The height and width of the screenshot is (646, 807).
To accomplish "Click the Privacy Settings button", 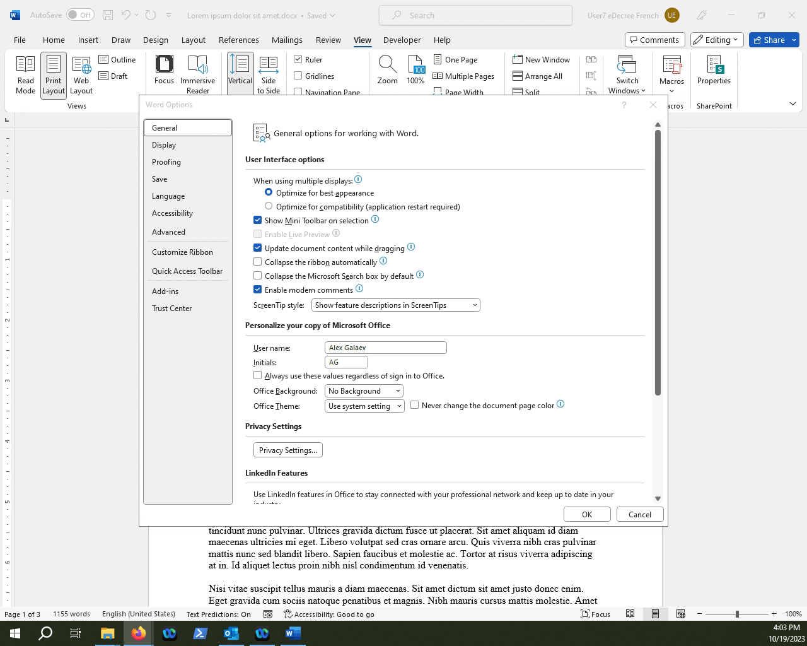I will pos(287,450).
